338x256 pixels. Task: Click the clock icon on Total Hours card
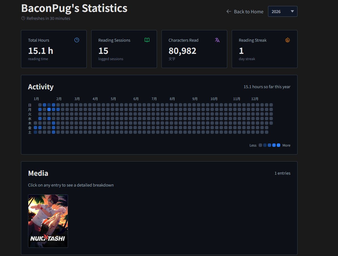pos(76,40)
